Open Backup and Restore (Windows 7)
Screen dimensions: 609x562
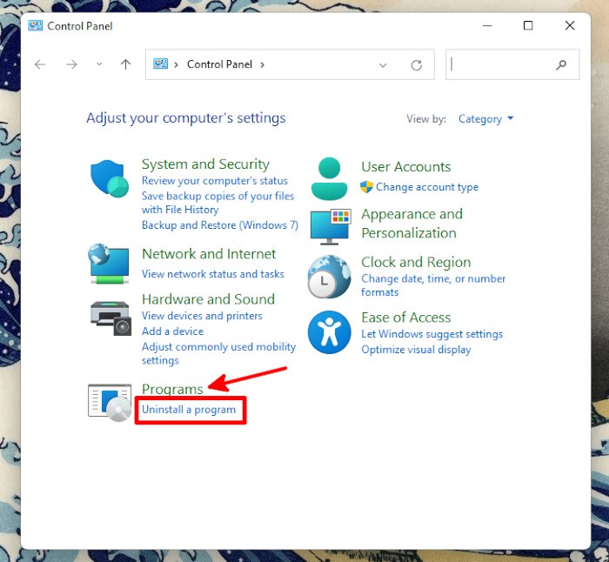(x=220, y=225)
